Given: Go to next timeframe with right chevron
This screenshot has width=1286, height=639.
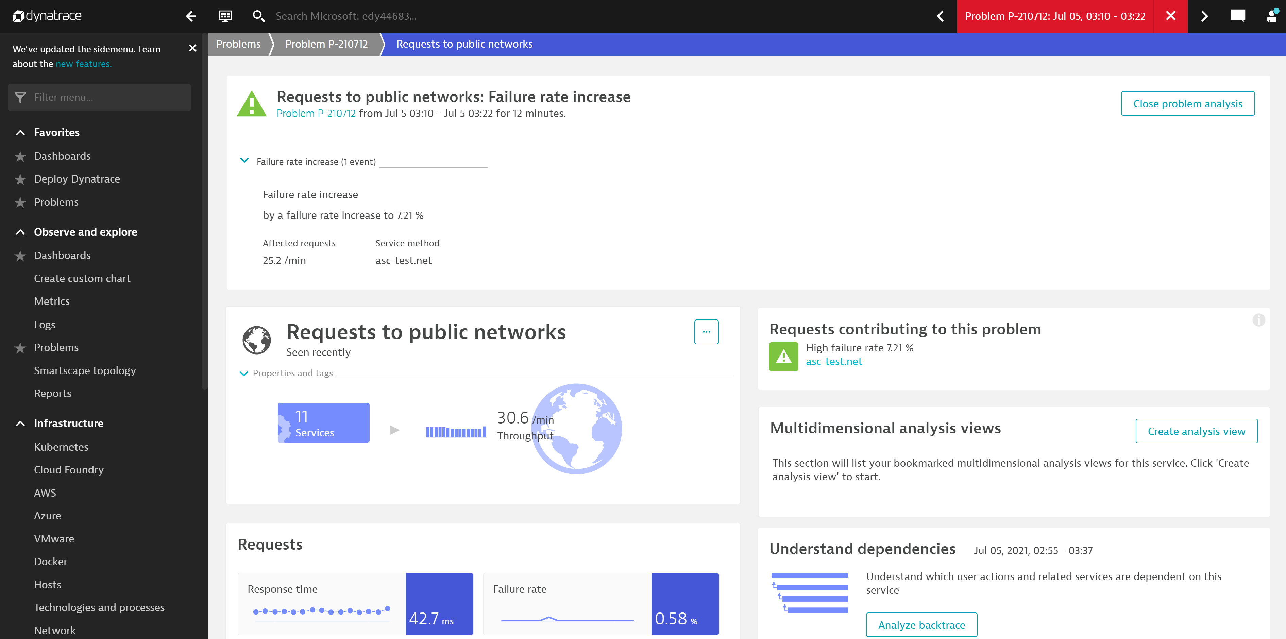Looking at the screenshot, I should [x=1204, y=16].
